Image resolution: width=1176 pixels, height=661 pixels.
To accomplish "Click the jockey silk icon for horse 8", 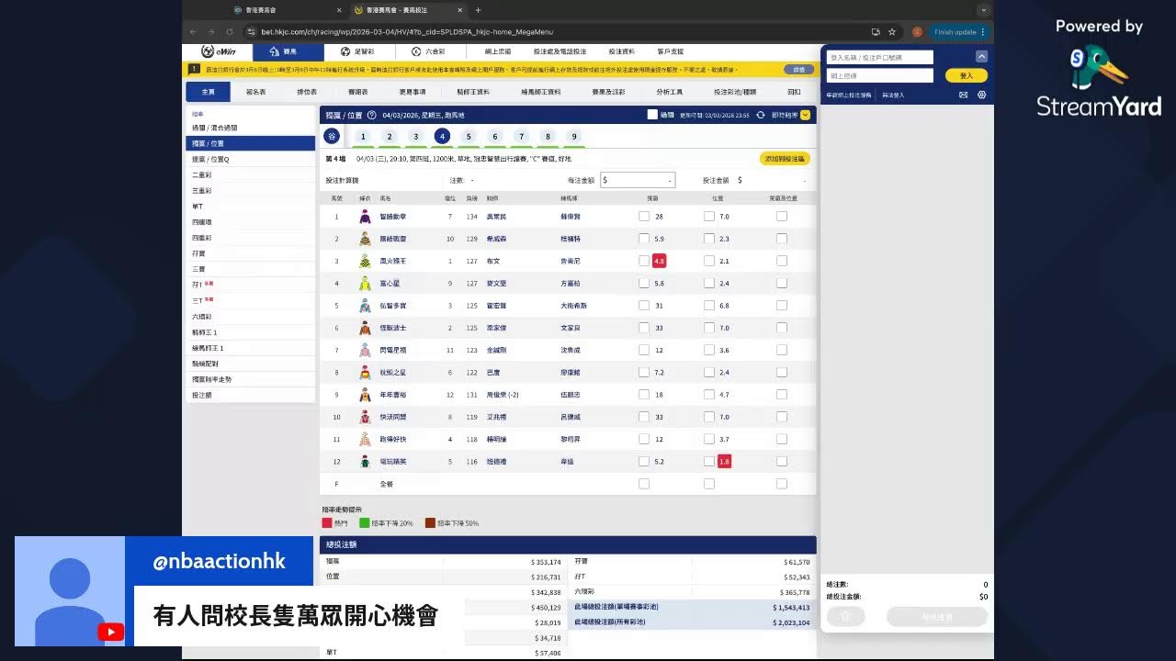I will click(x=365, y=373).
